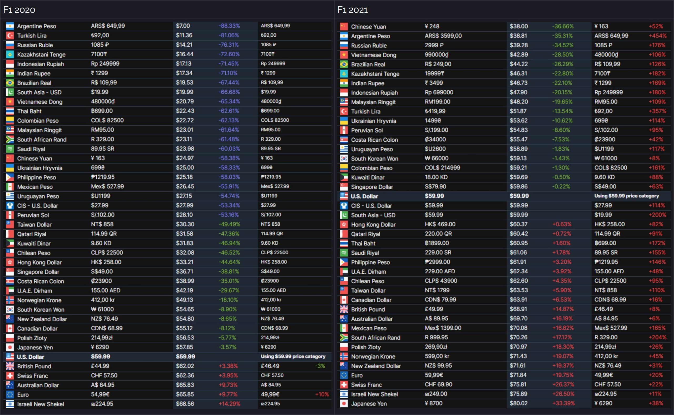Select Japanese Yen in the F1 2021 table
The width and height of the screenshot is (674, 415).
pos(369,403)
